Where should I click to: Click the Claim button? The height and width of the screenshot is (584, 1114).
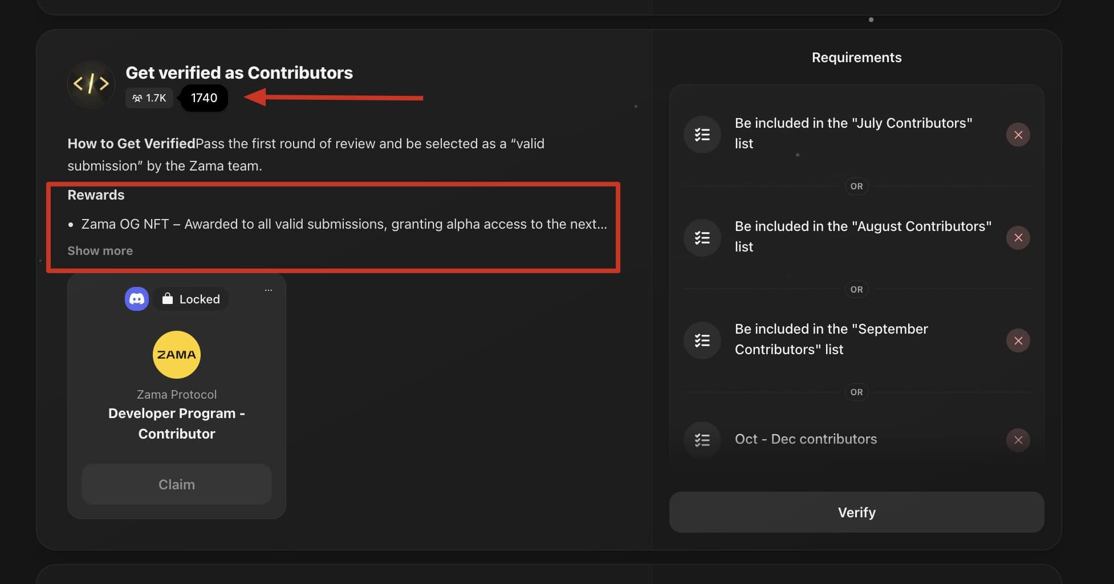point(177,484)
